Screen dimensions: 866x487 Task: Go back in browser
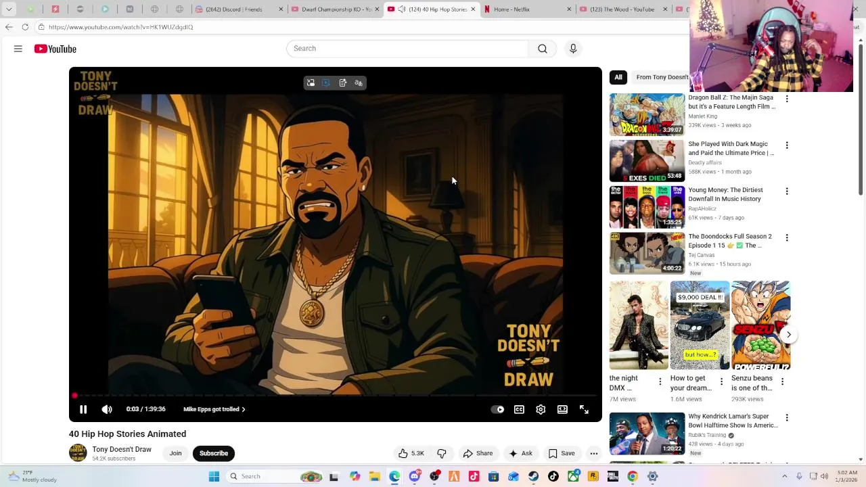pyautogui.click(x=9, y=27)
